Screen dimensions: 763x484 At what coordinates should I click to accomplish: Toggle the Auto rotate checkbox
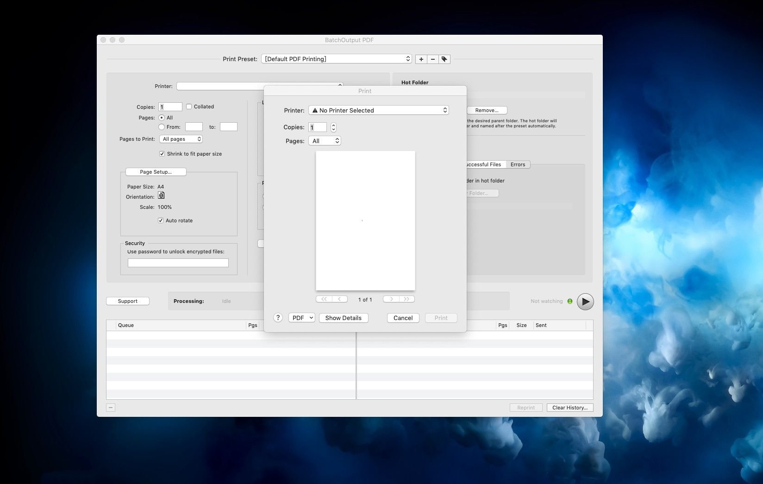point(161,220)
